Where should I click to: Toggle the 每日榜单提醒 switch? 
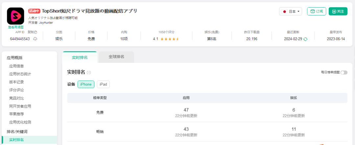coord(344,72)
